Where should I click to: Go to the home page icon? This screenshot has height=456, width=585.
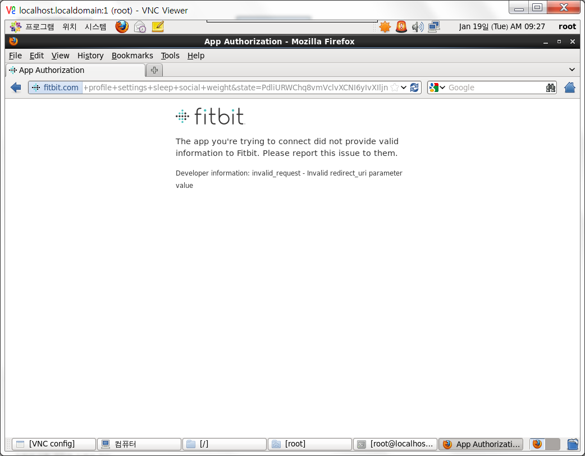[570, 87]
